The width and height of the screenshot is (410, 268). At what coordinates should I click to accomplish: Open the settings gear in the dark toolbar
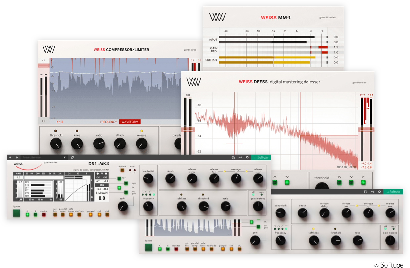click(x=247, y=158)
